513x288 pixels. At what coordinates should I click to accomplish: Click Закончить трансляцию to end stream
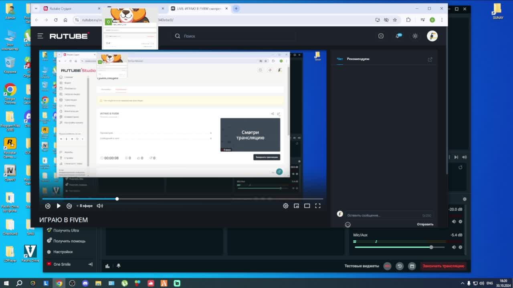click(443, 266)
